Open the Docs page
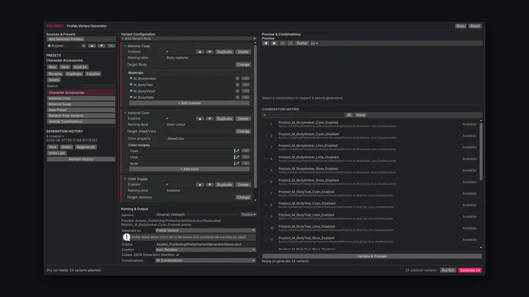 [x=461, y=26]
